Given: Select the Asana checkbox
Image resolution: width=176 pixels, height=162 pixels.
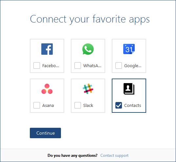Looking at the screenshot, I should [x=37, y=105].
